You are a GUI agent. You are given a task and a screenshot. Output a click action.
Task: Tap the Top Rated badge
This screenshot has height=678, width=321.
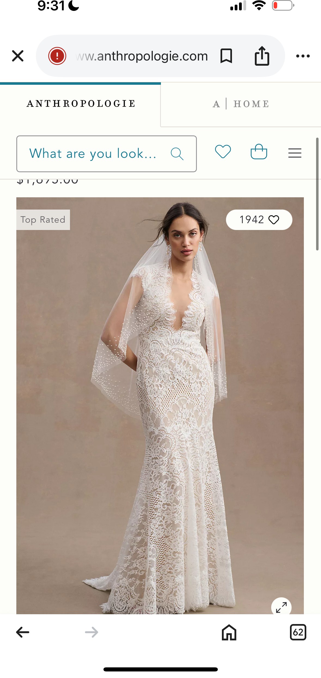coord(43,220)
